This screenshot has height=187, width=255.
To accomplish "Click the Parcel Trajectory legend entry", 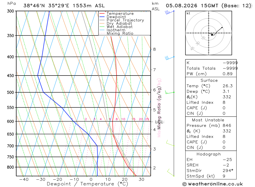I will click(x=122, y=20).
